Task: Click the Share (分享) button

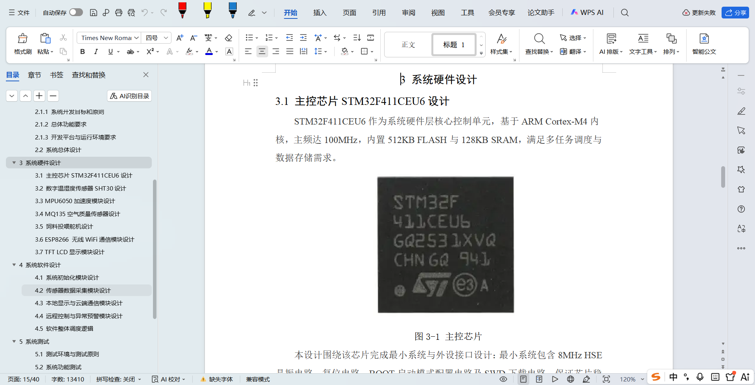Action: (735, 13)
